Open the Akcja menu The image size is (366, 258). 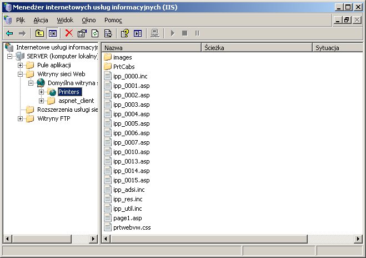[41, 20]
